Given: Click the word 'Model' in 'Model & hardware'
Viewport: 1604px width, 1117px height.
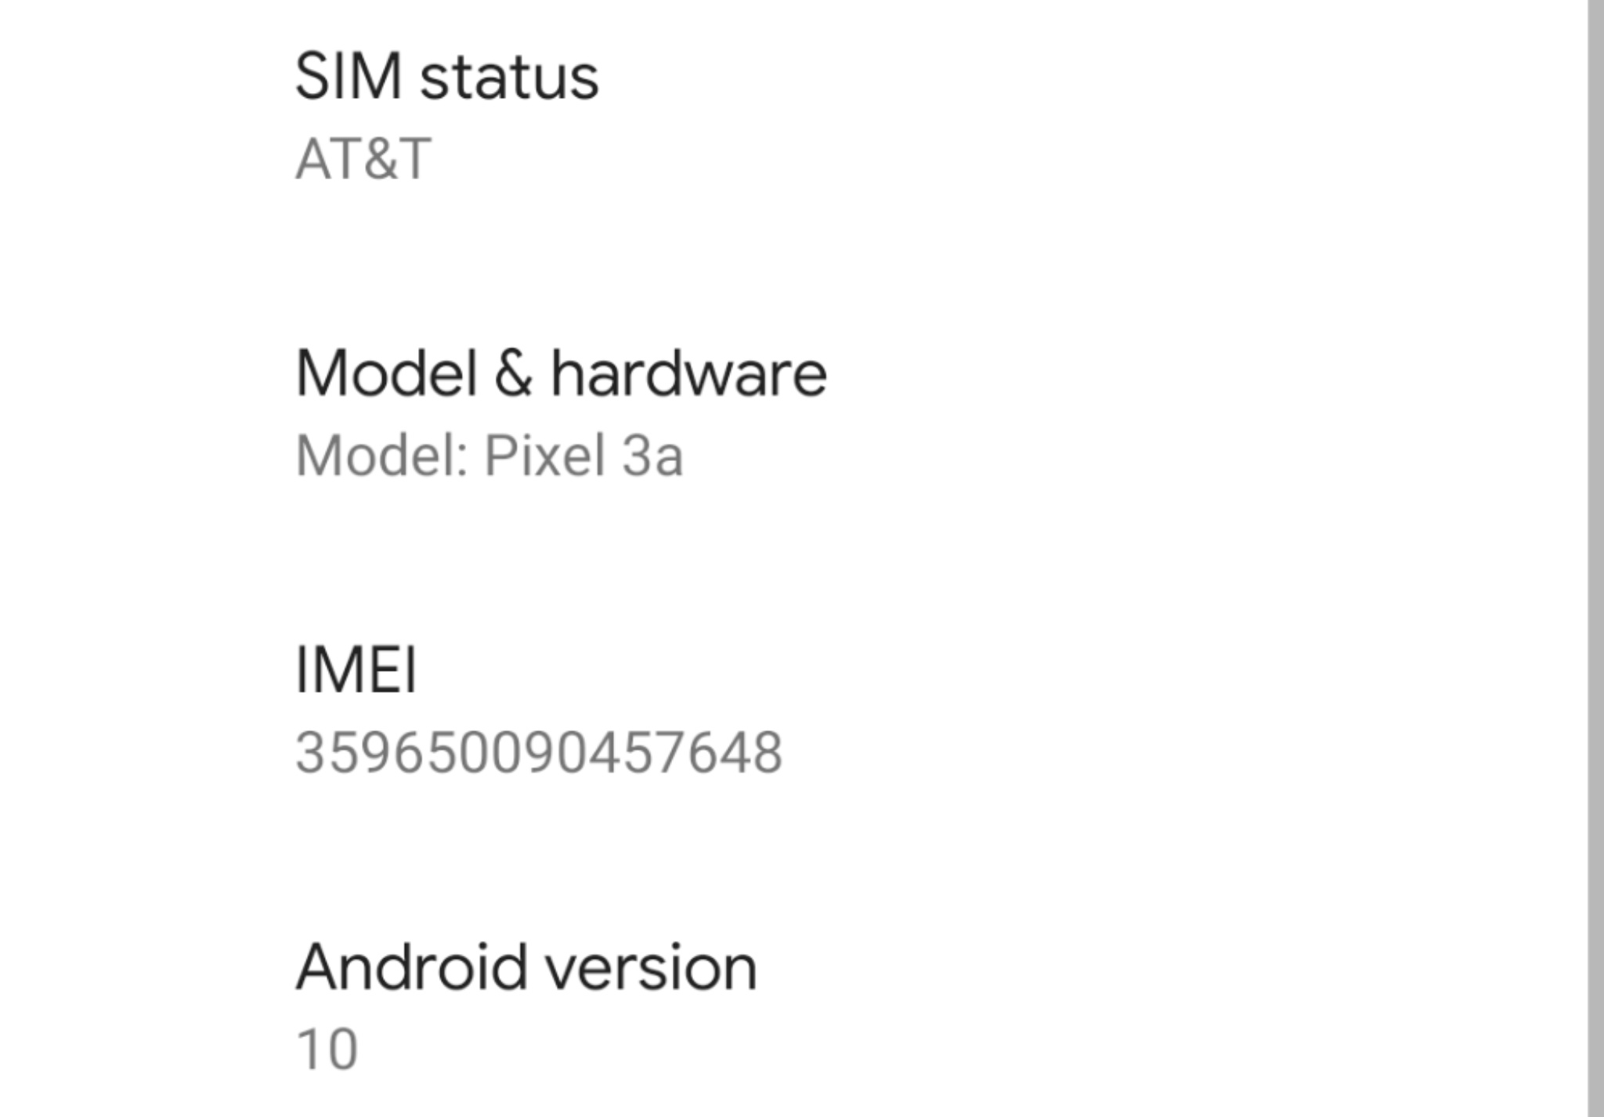Looking at the screenshot, I should 387,373.
